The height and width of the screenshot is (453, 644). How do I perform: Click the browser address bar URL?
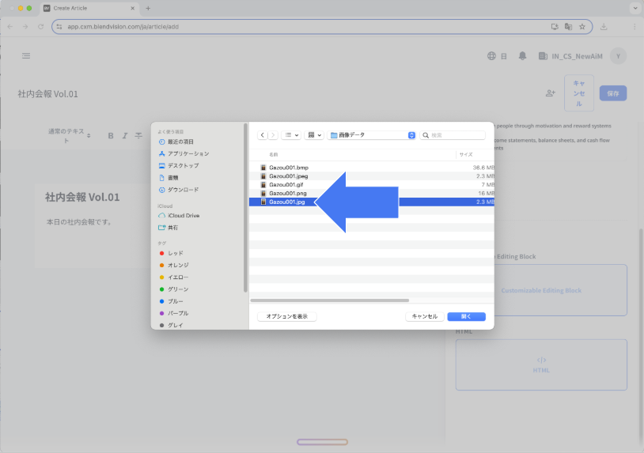(123, 27)
